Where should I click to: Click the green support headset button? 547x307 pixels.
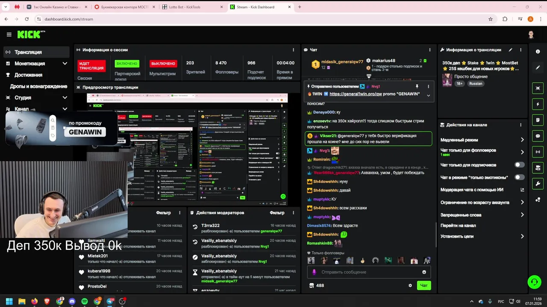click(534, 282)
